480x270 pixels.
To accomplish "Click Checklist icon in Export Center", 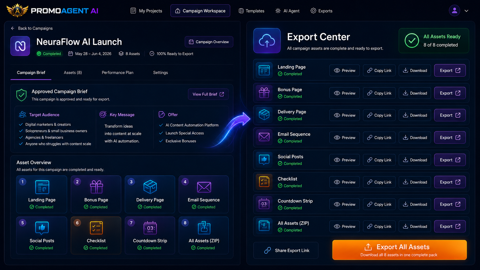I will click(264, 182).
